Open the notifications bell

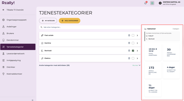pyautogui.click(x=146, y=3)
